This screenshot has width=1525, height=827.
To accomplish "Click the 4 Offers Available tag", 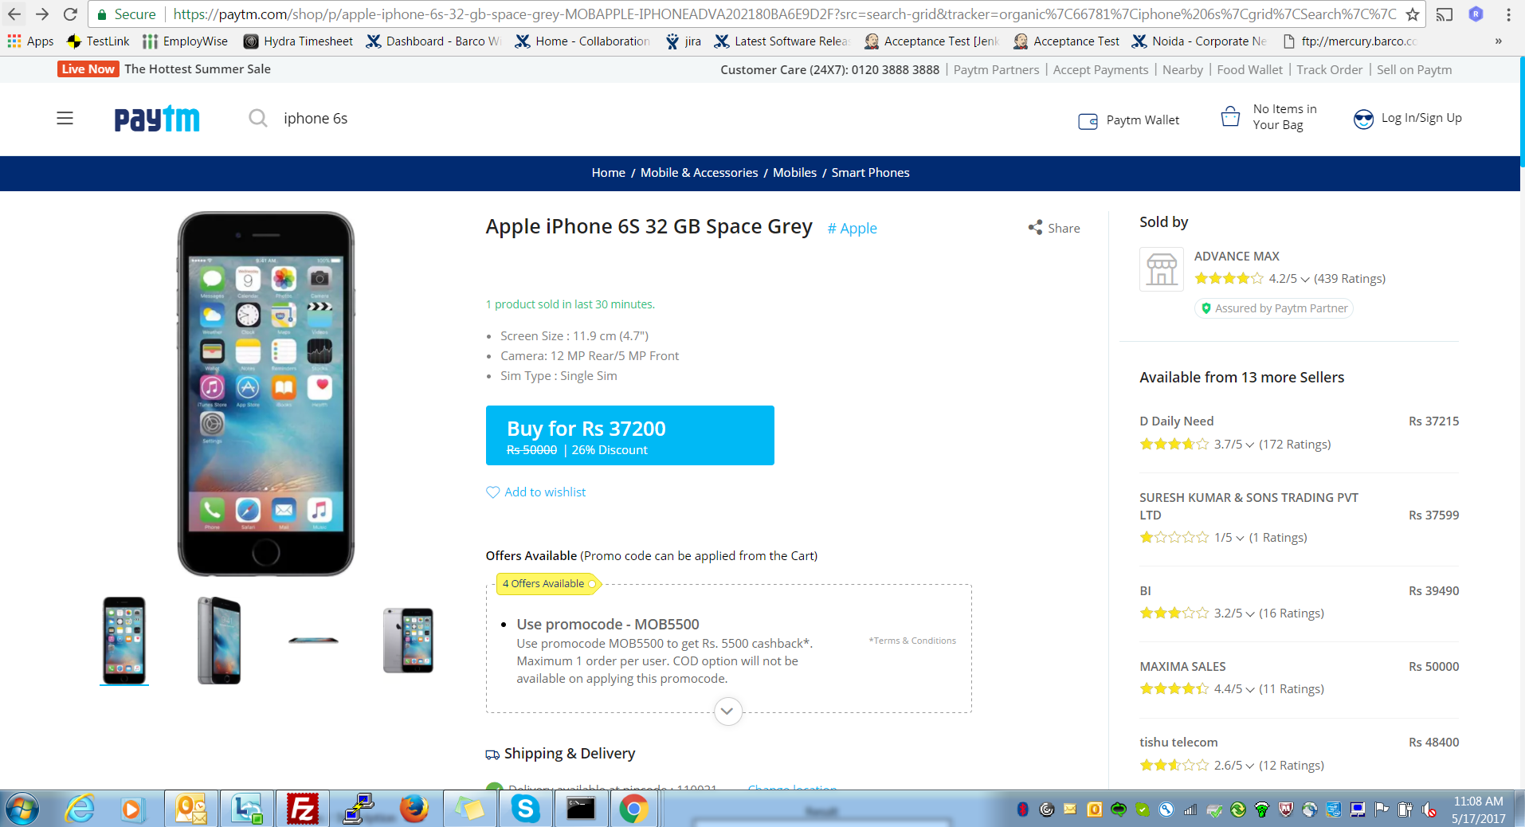I will tap(548, 584).
